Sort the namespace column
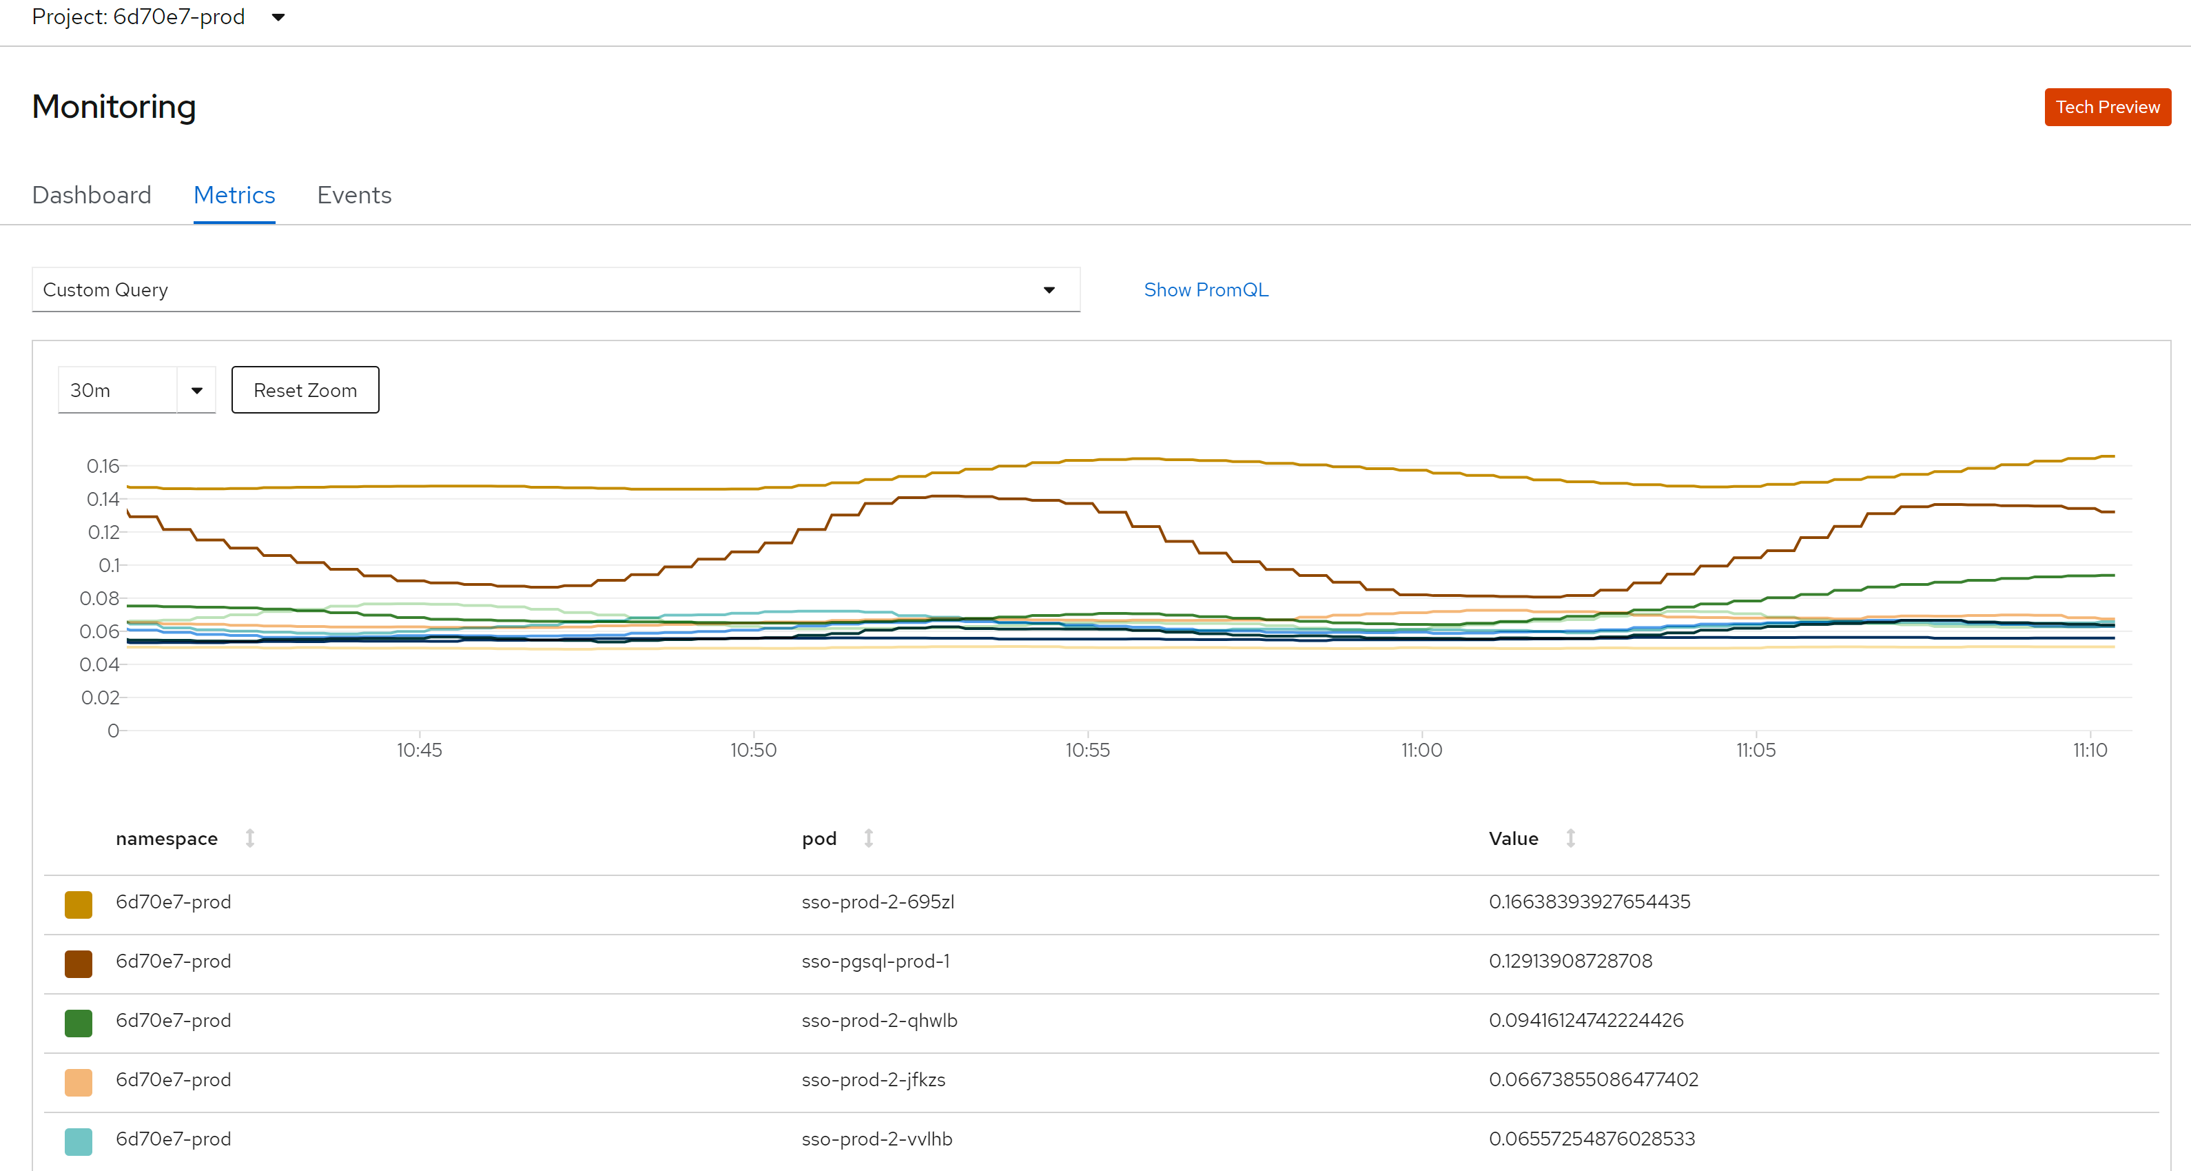The image size is (2191, 1171). 249,838
